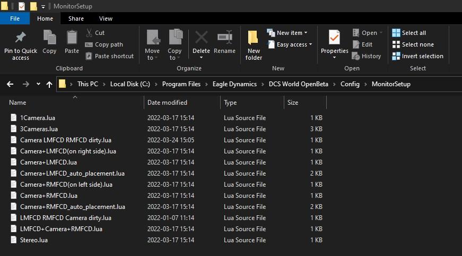The width and height of the screenshot is (462, 256).
Task: Sort by the Size column header
Action: (x=293, y=103)
